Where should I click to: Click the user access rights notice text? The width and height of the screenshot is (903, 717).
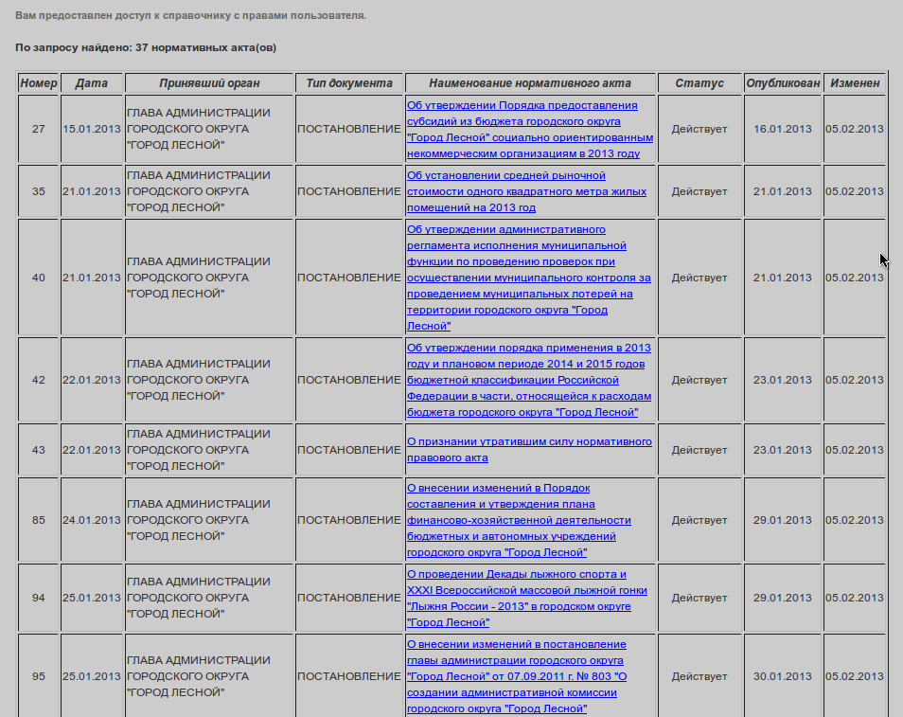[190, 15]
